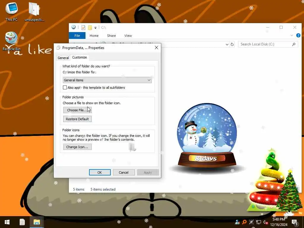
Task: Click the muted volume tray icon
Action: coord(265,222)
